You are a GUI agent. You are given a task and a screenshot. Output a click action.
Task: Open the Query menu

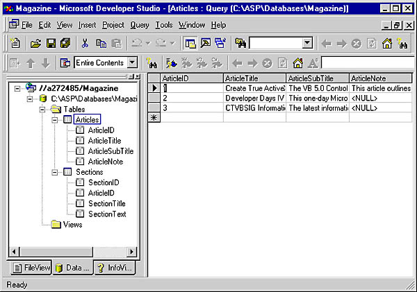pos(140,25)
